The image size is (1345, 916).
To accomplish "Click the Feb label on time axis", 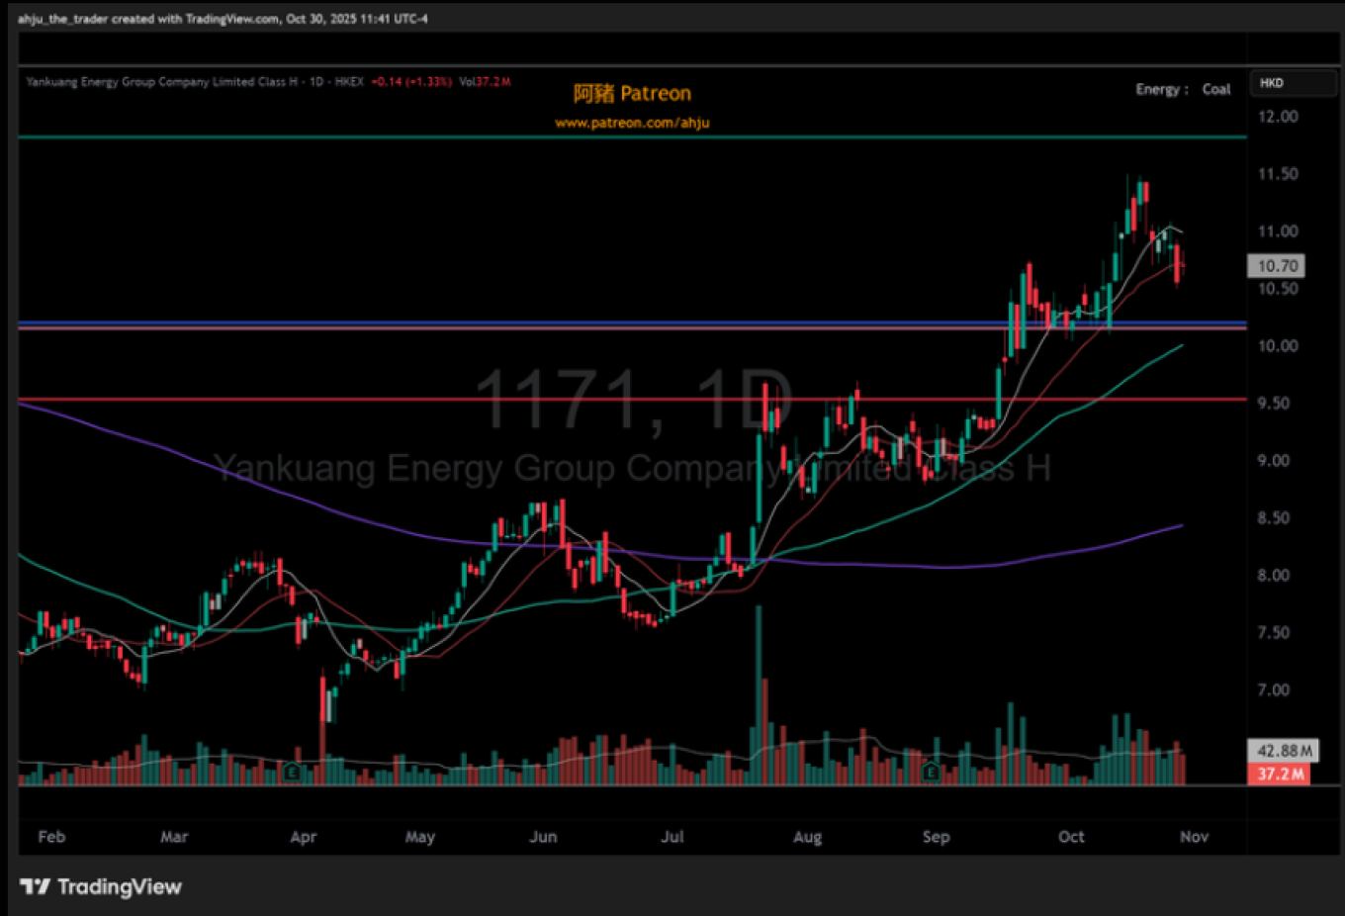I will pos(51,837).
